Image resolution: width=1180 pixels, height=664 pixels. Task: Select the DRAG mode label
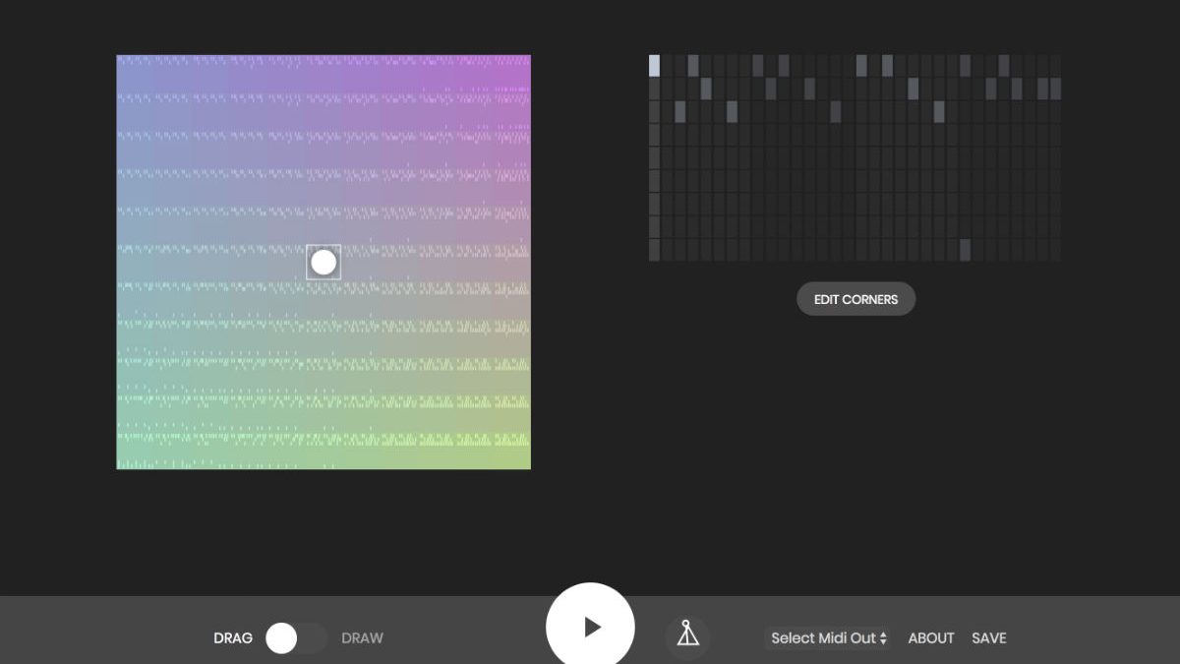pos(233,638)
